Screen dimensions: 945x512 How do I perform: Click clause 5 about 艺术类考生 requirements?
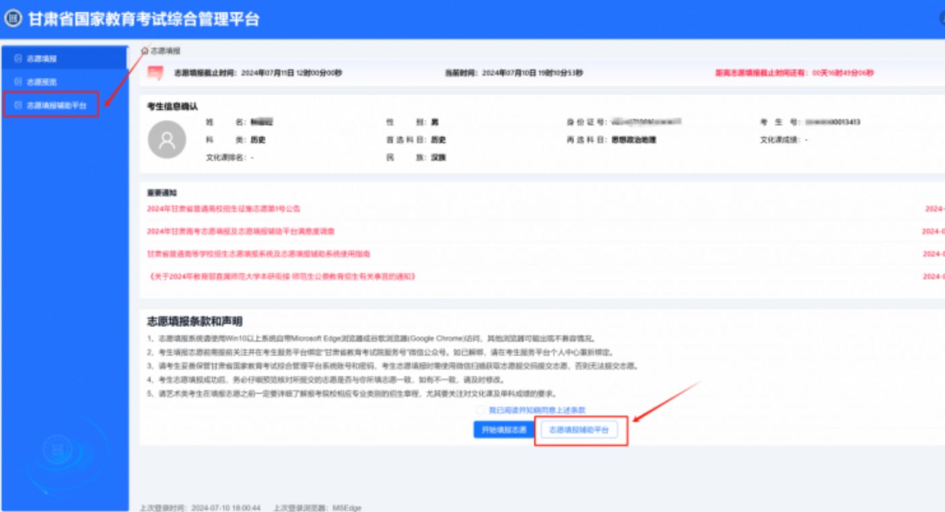[x=352, y=393]
